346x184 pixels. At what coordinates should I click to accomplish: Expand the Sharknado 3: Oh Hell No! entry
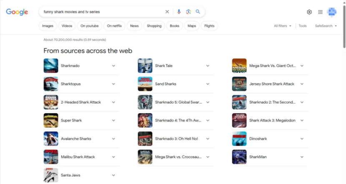pyautogui.click(x=208, y=139)
